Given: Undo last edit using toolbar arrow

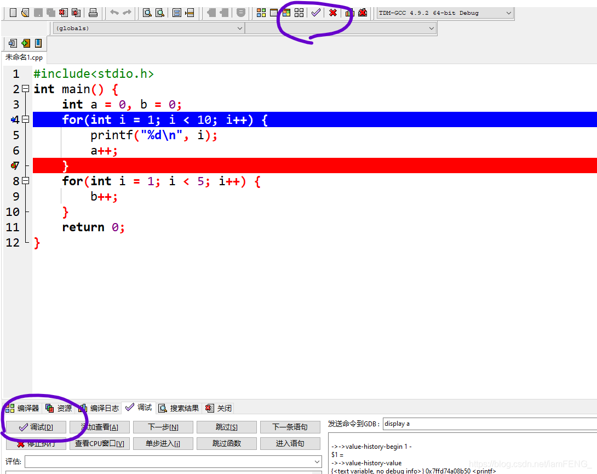Looking at the screenshot, I should pyautogui.click(x=114, y=13).
